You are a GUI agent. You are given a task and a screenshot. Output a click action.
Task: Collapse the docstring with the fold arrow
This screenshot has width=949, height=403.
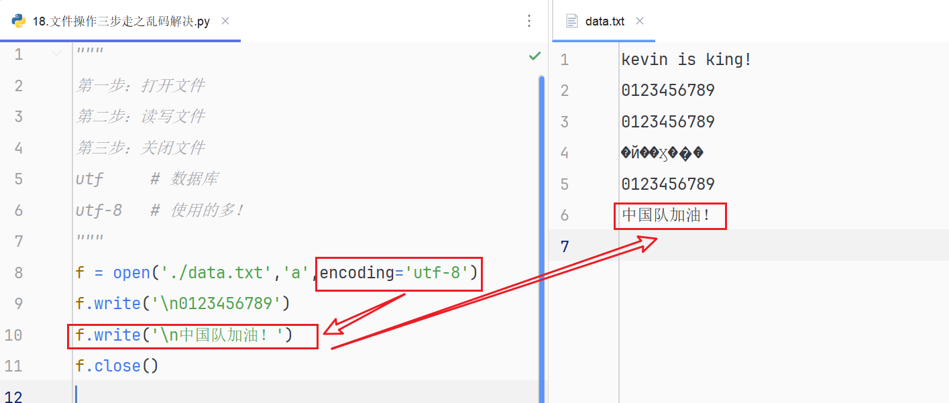[56, 54]
